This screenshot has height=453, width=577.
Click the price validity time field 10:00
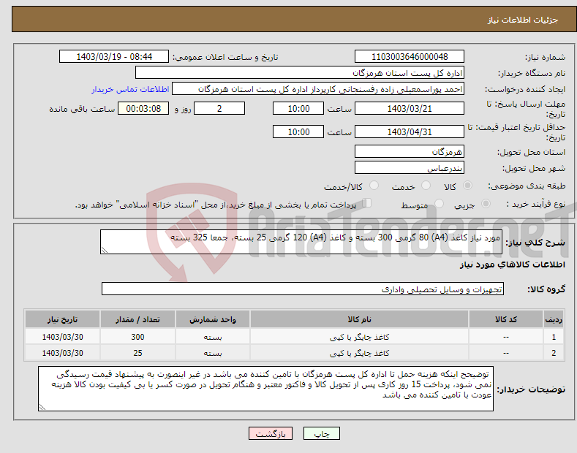pos(298,132)
